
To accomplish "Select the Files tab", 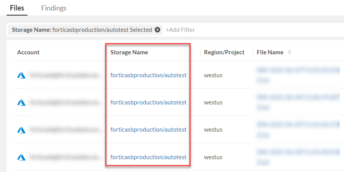I will (x=17, y=8).
